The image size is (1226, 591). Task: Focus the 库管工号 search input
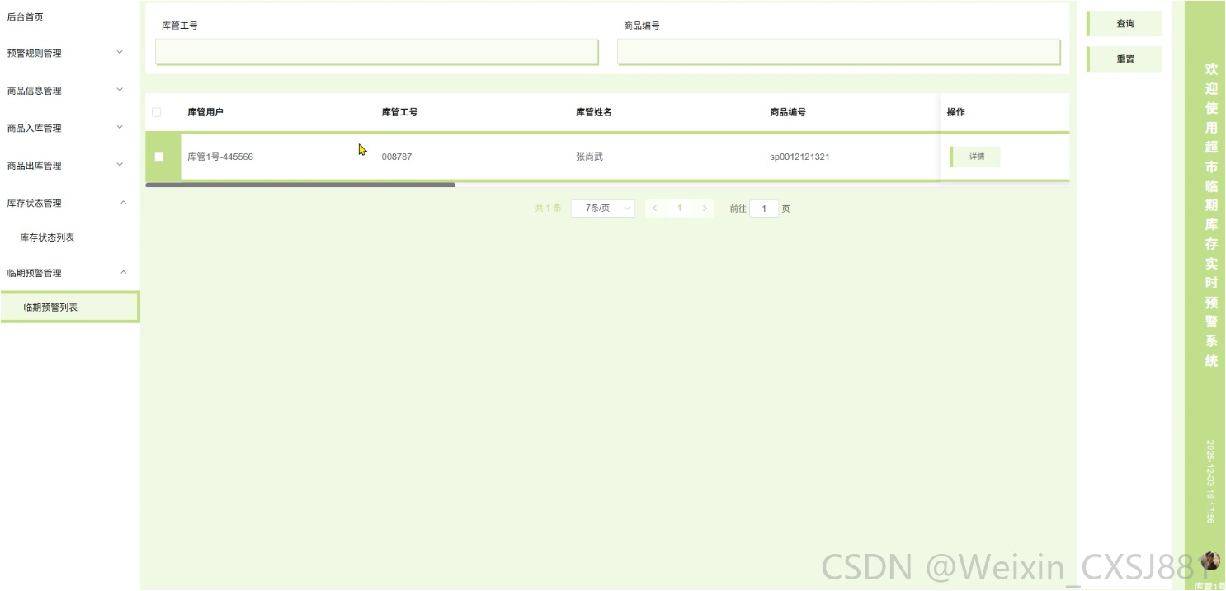376,52
